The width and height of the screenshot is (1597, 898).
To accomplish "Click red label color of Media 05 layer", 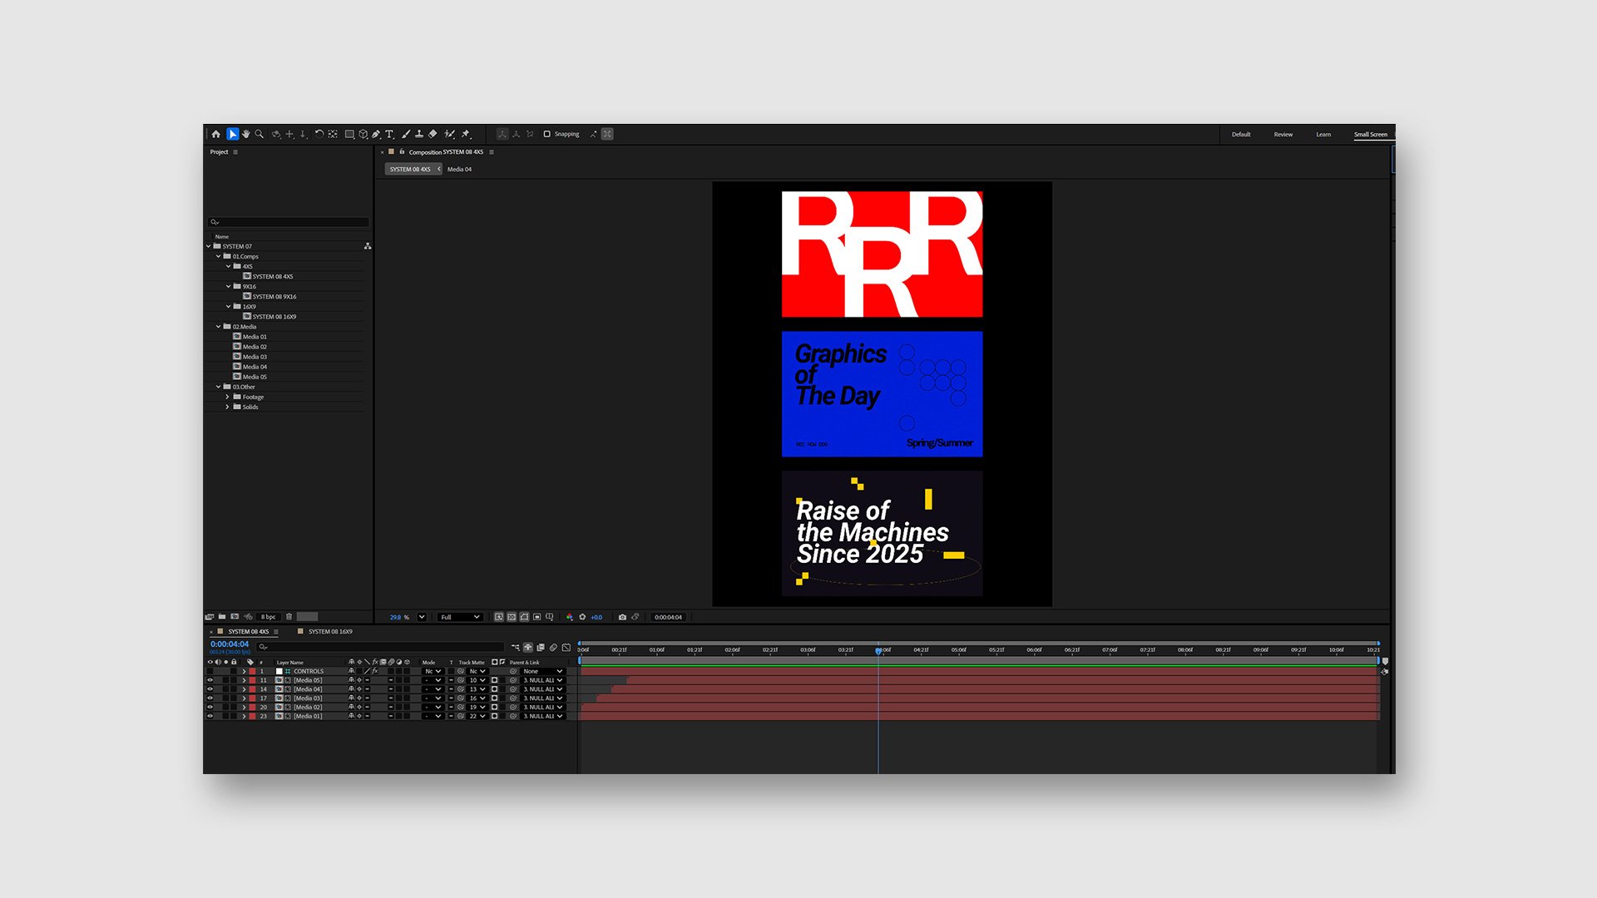I will click(x=253, y=680).
